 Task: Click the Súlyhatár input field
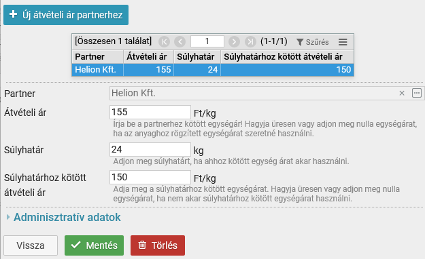click(x=150, y=150)
